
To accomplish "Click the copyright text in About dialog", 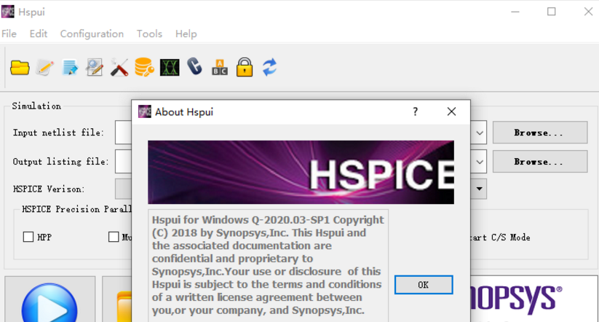I will (268, 265).
